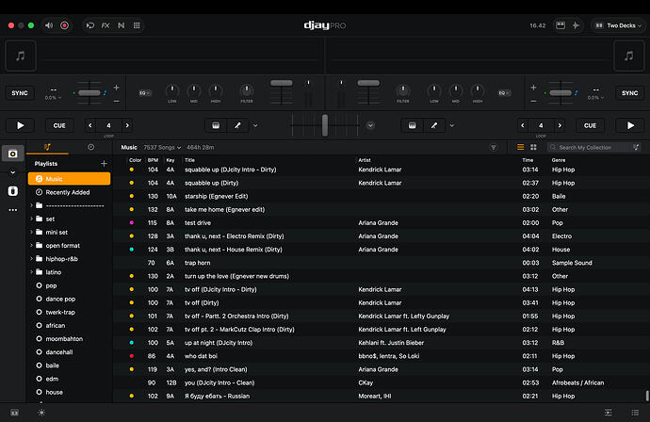Play the right deck

(x=630, y=125)
